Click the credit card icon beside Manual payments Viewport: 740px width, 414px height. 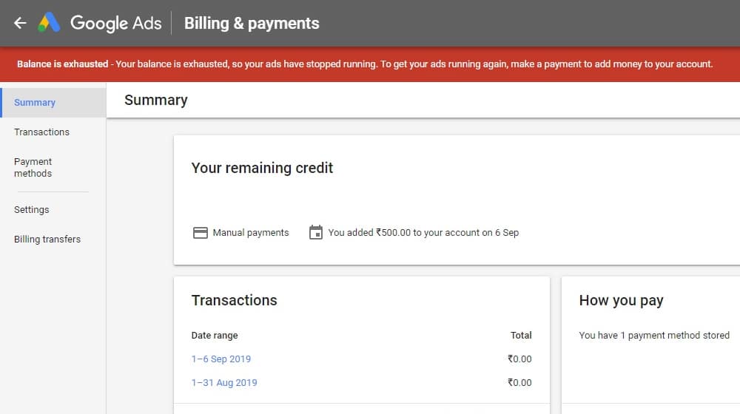pyautogui.click(x=200, y=232)
